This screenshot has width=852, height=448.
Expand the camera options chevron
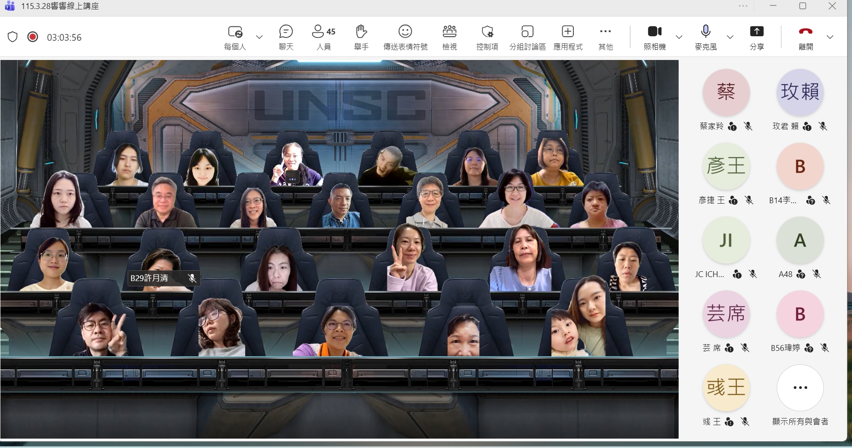[x=679, y=37]
